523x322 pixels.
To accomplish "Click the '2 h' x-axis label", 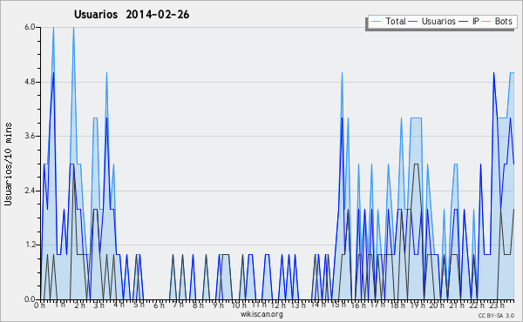I will 79,305.
